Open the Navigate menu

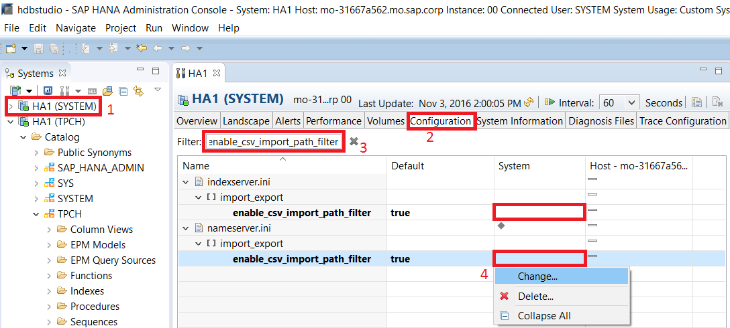pyautogui.click(x=76, y=28)
